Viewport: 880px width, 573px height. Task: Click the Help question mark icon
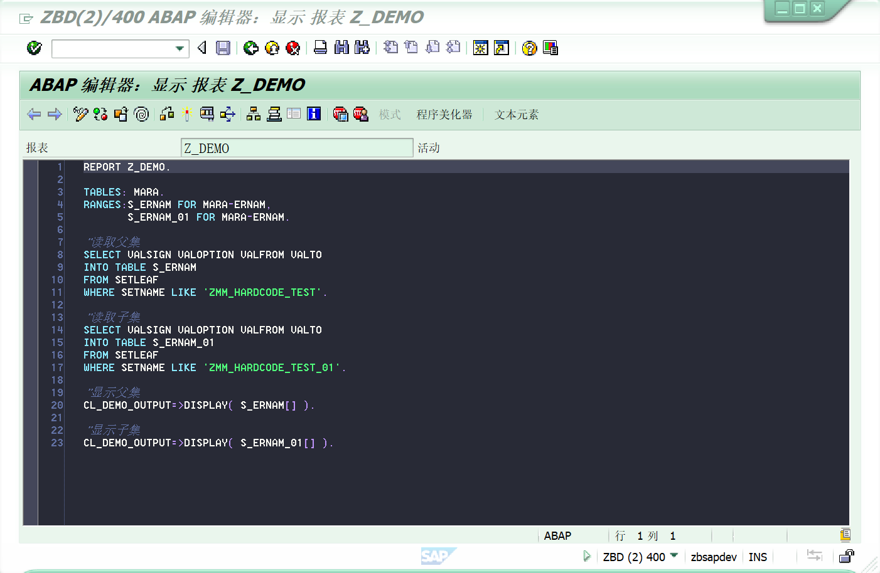529,48
